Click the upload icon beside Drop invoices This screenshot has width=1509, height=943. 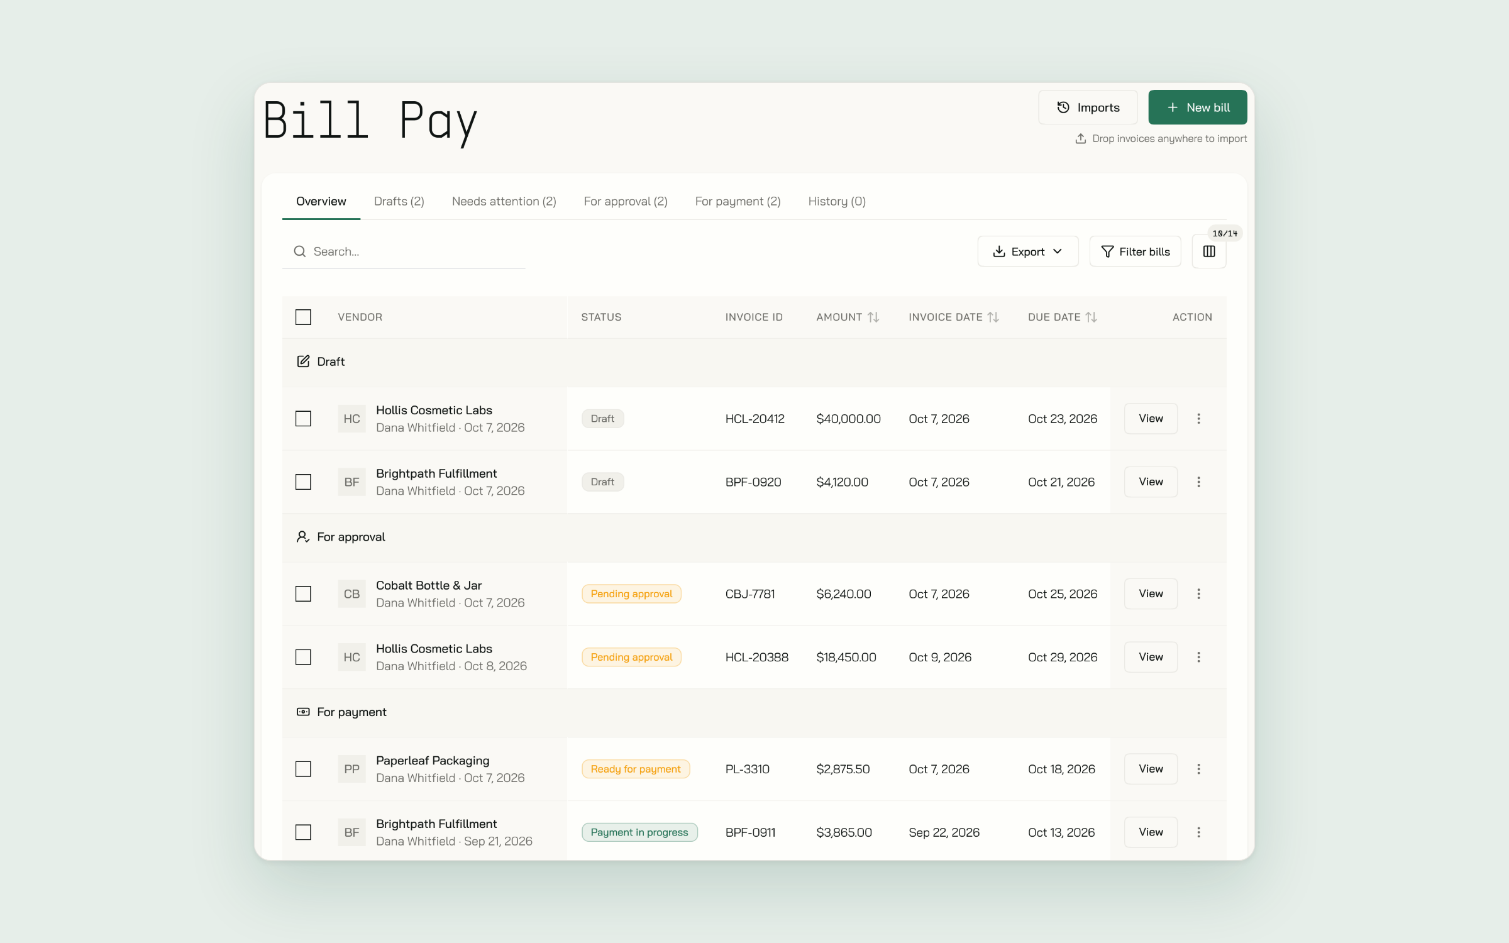pyautogui.click(x=1080, y=138)
